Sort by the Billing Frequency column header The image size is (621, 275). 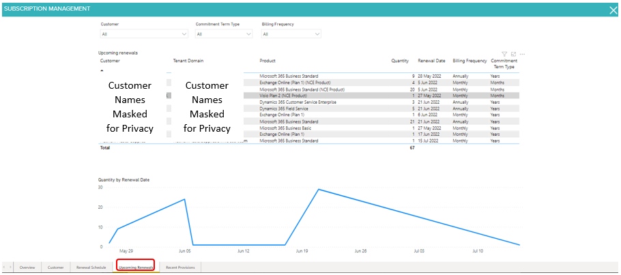470,61
